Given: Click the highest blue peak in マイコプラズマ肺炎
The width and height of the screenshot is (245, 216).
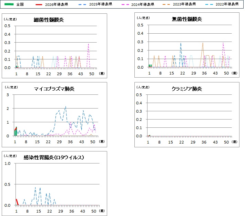Looking at the screenshot, I should (65, 107).
